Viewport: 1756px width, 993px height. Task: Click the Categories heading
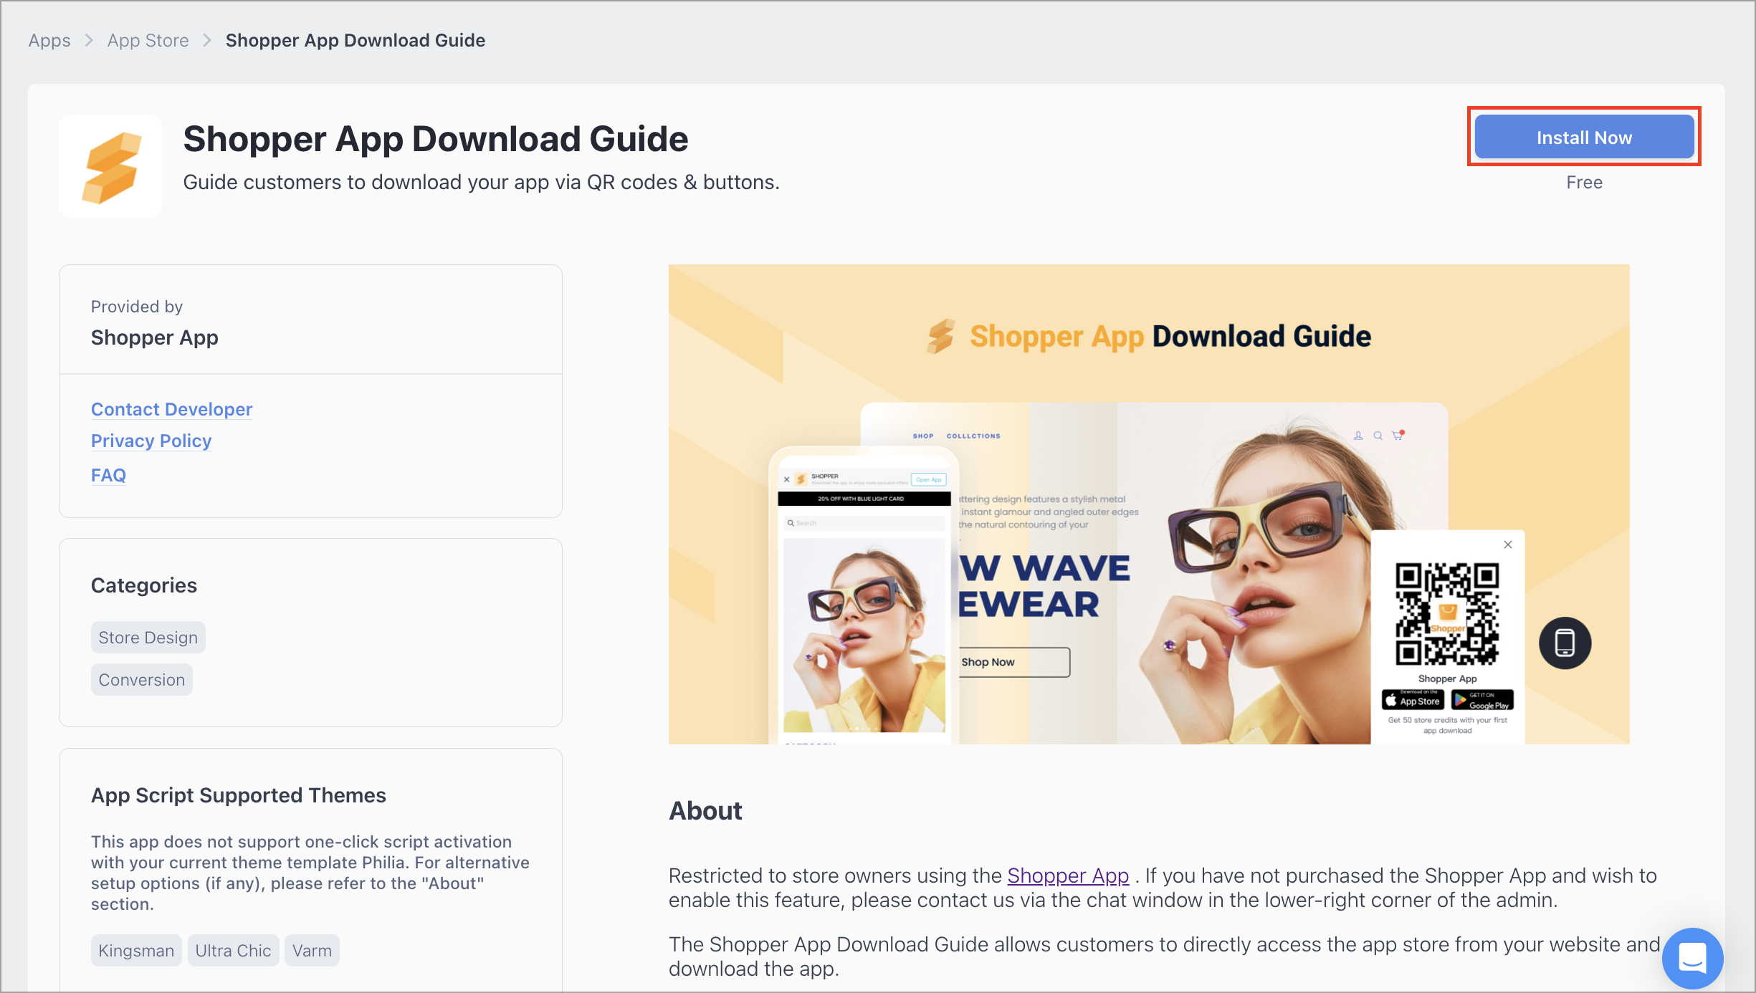click(x=144, y=585)
